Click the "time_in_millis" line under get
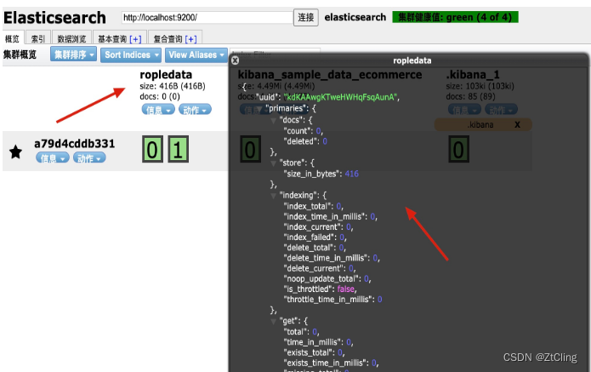591x372 pixels. tap(318, 342)
